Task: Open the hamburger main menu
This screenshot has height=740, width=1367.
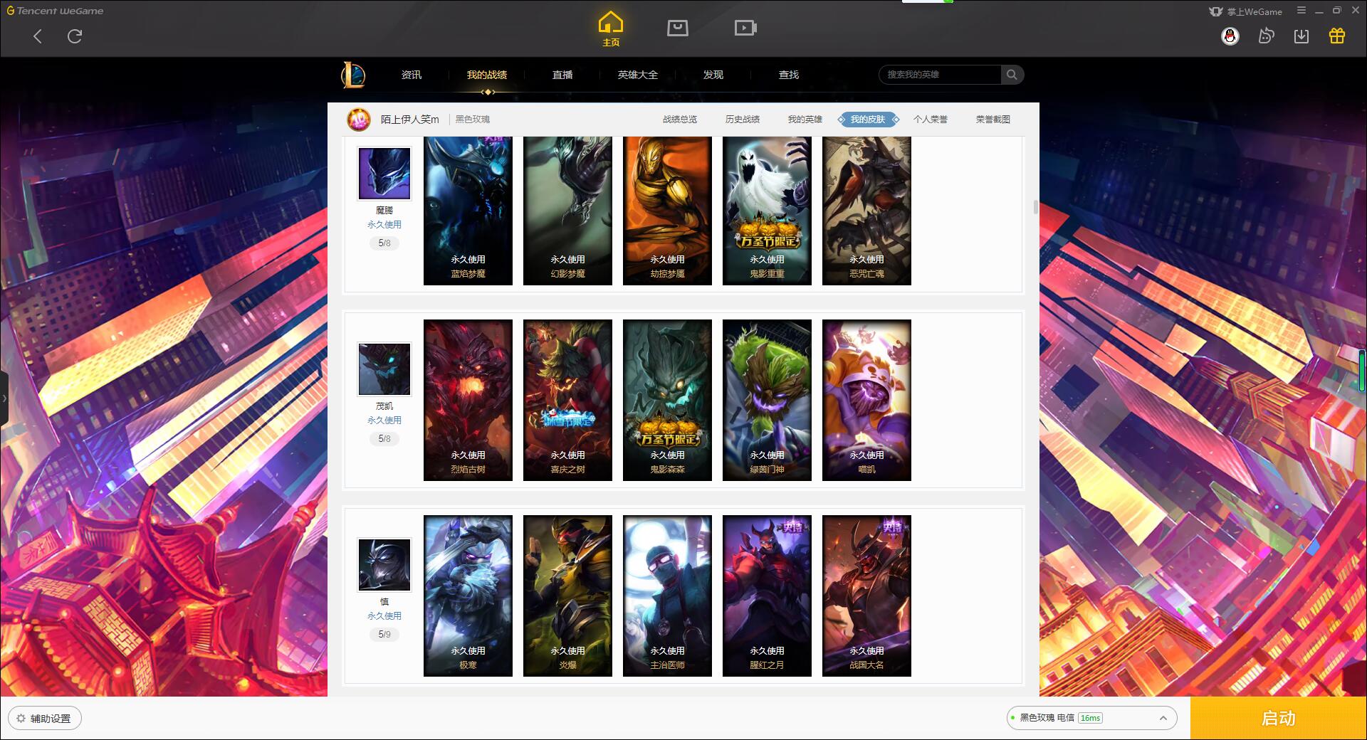Action: coord(1301,11)
